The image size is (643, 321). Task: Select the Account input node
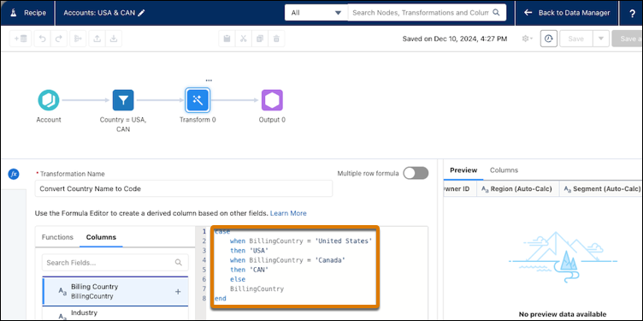tap(49, 100)
